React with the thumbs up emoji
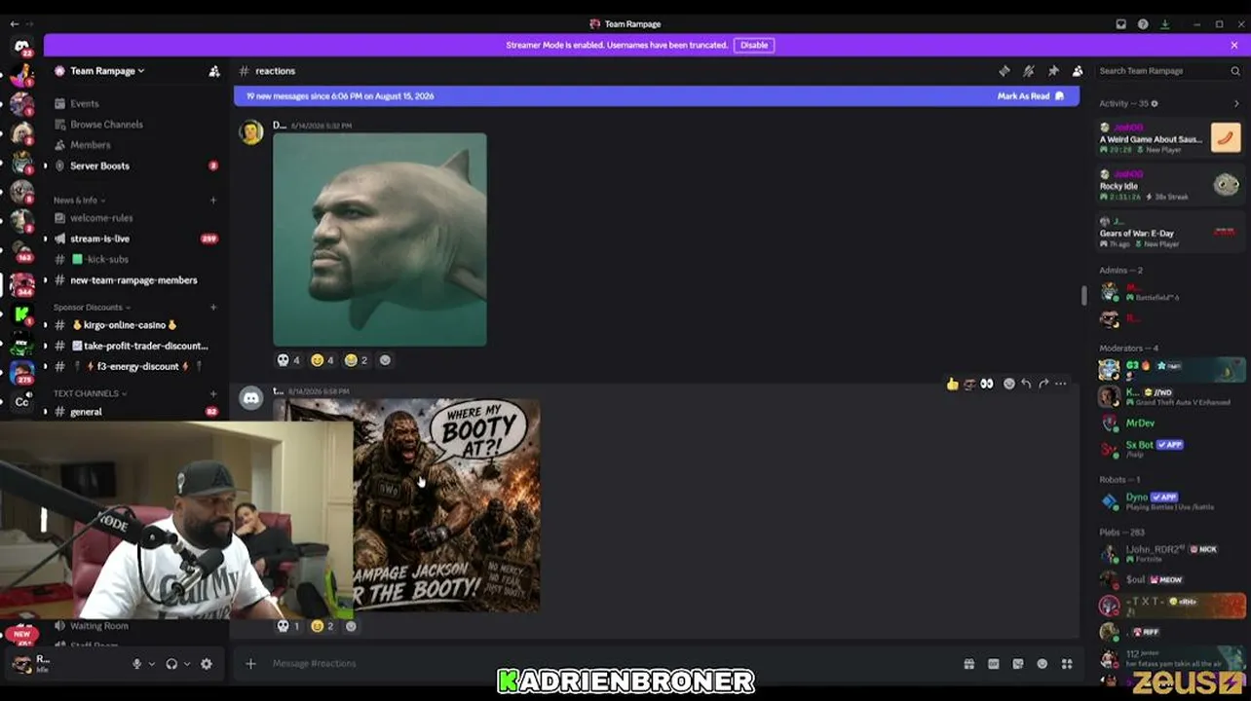1251x701 pixels. [952, 384]
